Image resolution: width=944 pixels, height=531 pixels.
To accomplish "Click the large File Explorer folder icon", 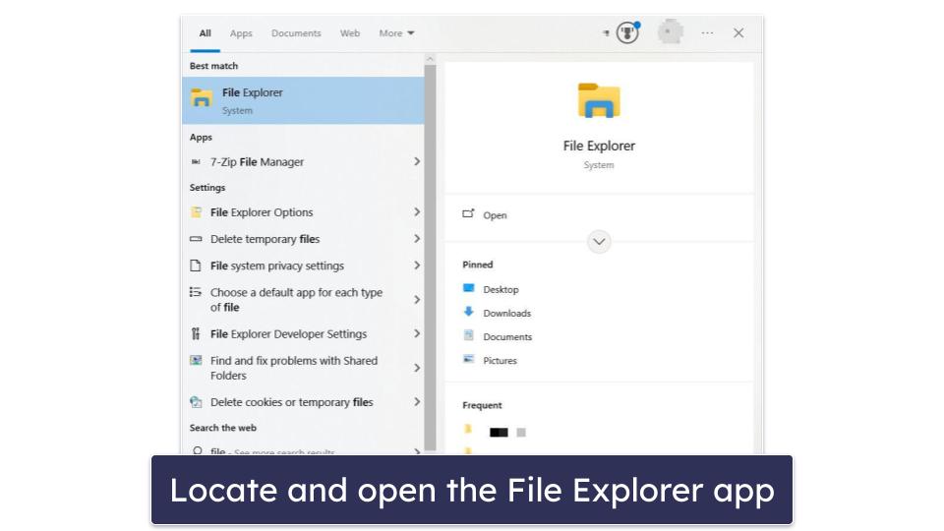I will point(599,100).
